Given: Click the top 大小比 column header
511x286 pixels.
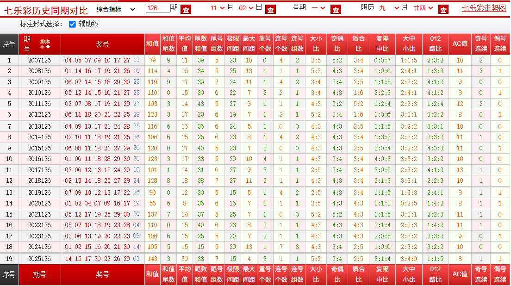Looking at the screenshot, I should coord(316,44).
